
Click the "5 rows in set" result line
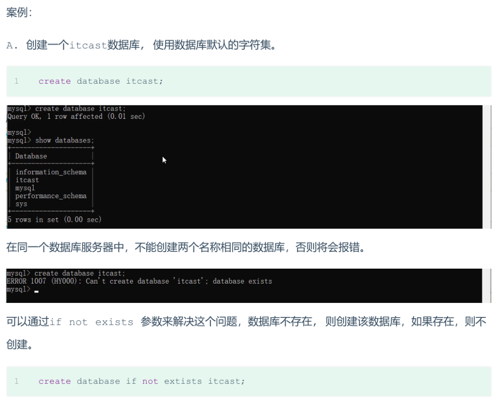coord(54,219)
